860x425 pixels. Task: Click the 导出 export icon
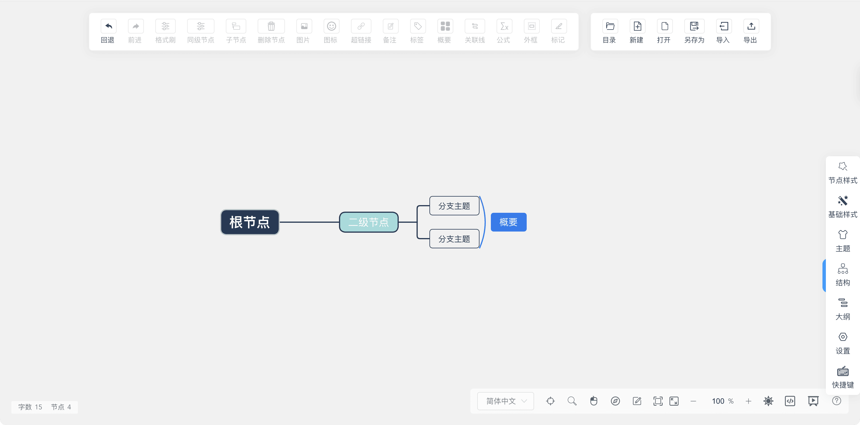click(x=751, y=26)
